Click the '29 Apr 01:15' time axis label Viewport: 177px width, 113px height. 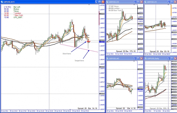click(59, 111)
